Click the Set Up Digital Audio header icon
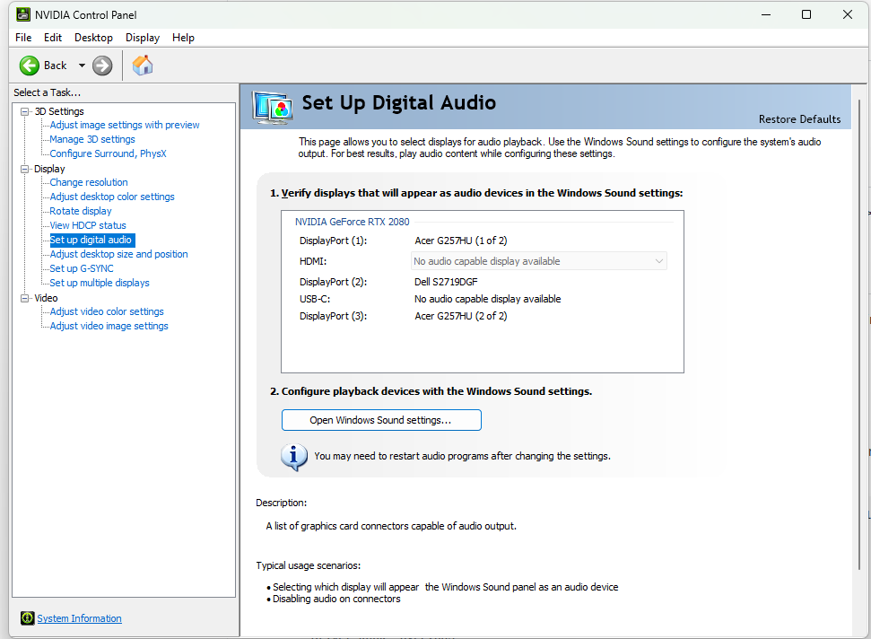The image size is (871, 639). 272,107
